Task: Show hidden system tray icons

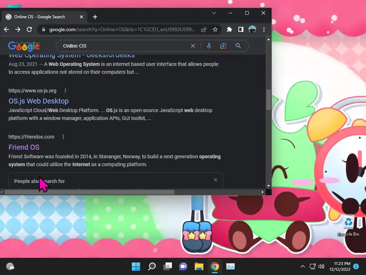Action: point(302,266)
